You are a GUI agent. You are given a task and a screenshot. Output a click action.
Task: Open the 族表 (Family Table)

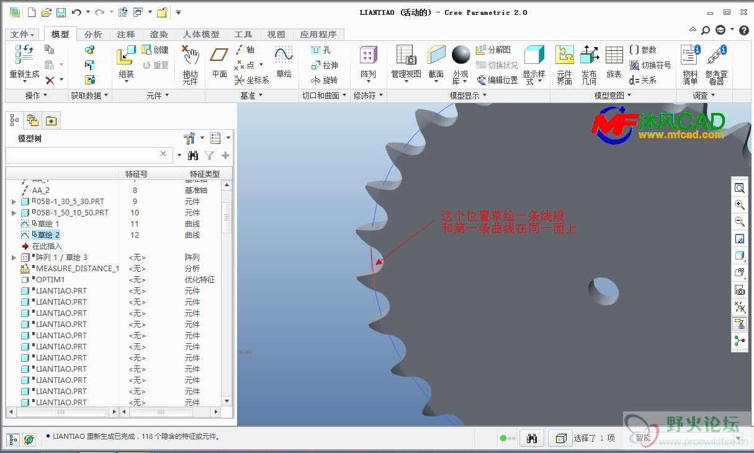[614, 62]
